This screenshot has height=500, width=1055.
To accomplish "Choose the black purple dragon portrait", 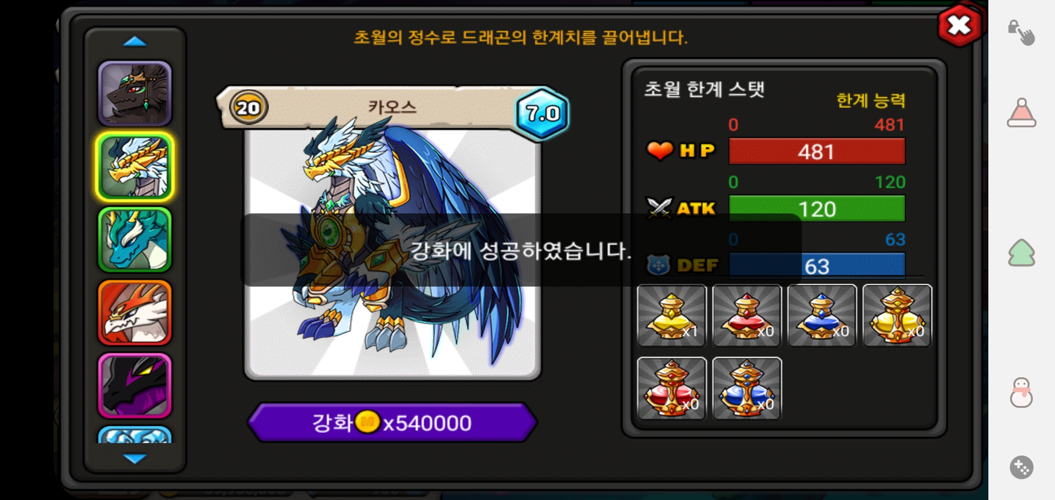I will pyautogui.click(x=135, y=386).
